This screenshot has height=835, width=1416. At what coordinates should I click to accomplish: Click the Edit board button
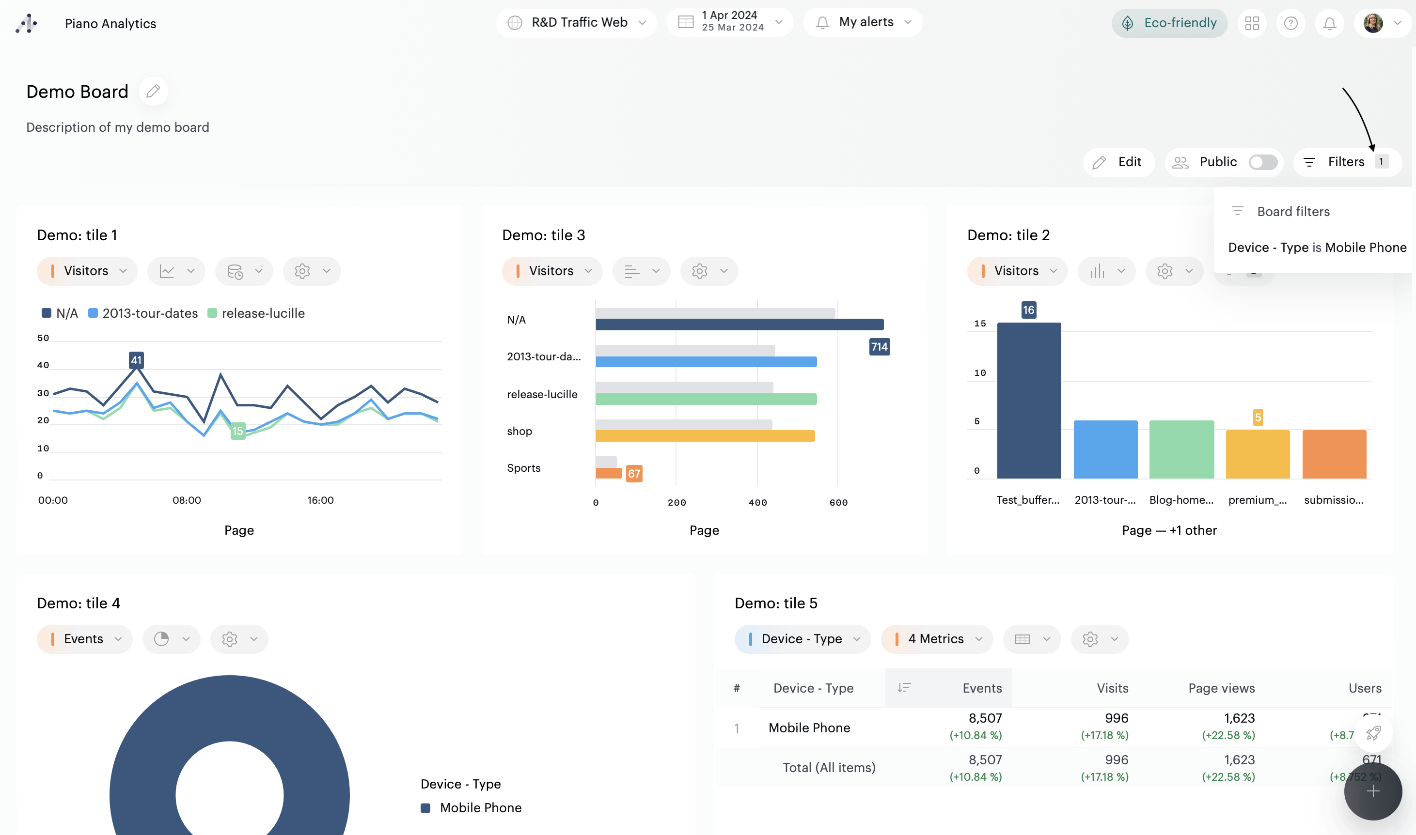tap(1118, 163)
